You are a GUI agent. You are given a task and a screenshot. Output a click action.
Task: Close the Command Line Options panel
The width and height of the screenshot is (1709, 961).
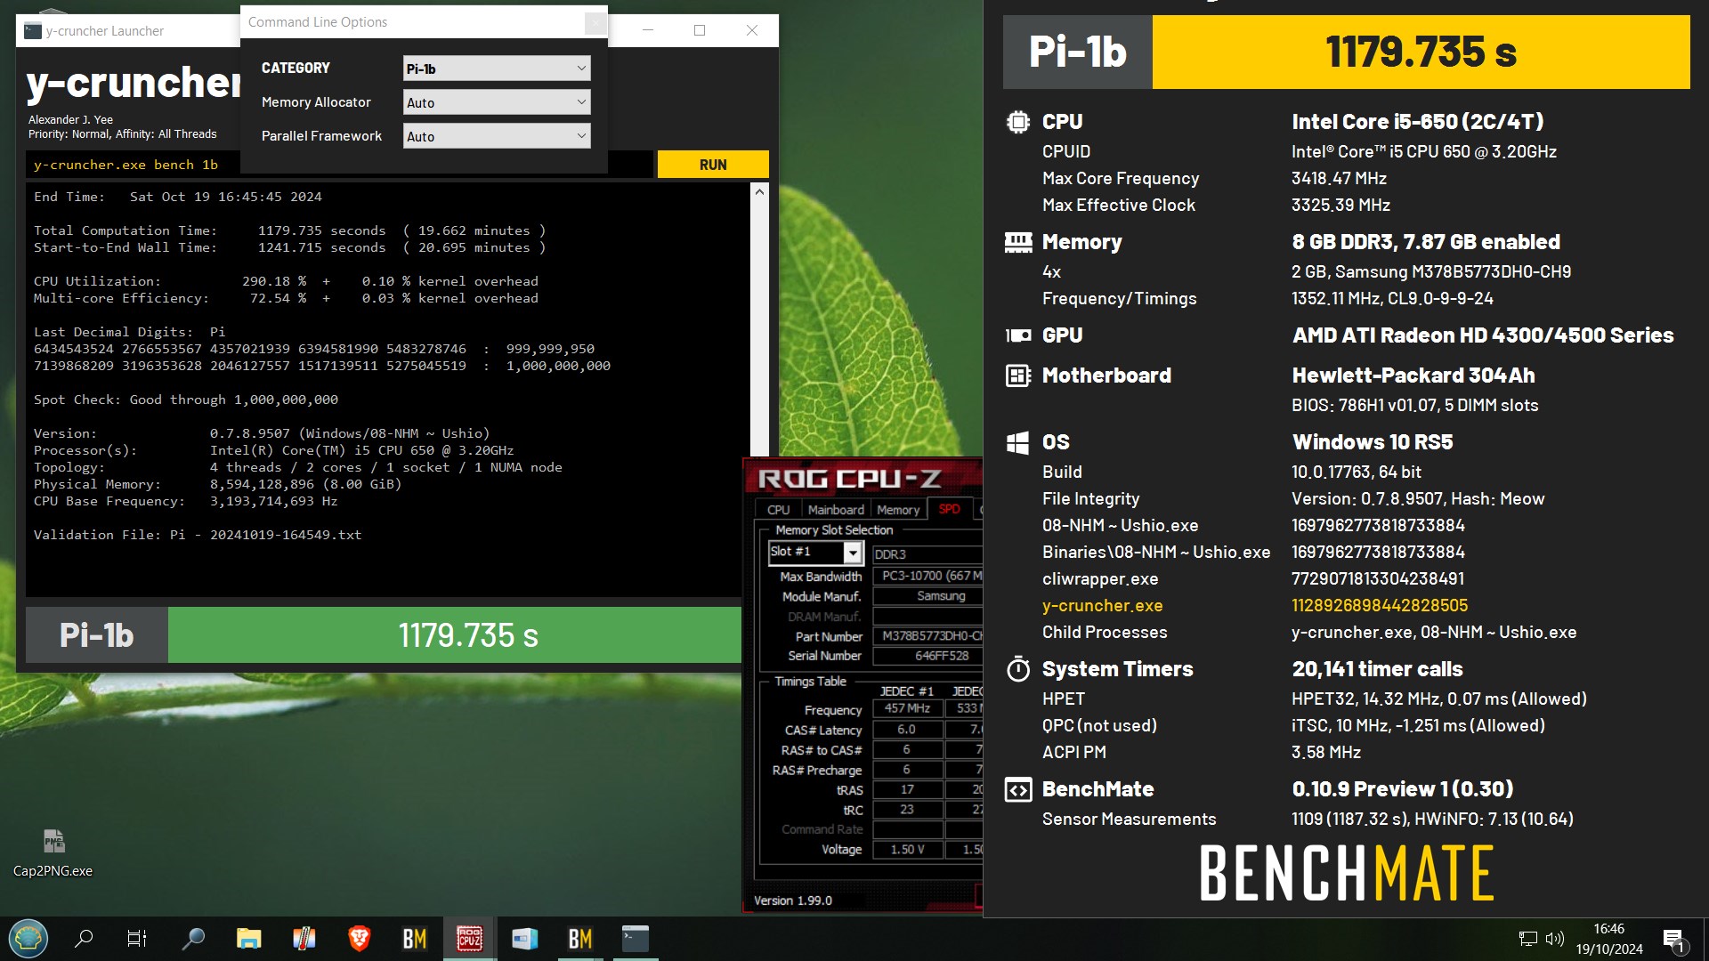595,22
